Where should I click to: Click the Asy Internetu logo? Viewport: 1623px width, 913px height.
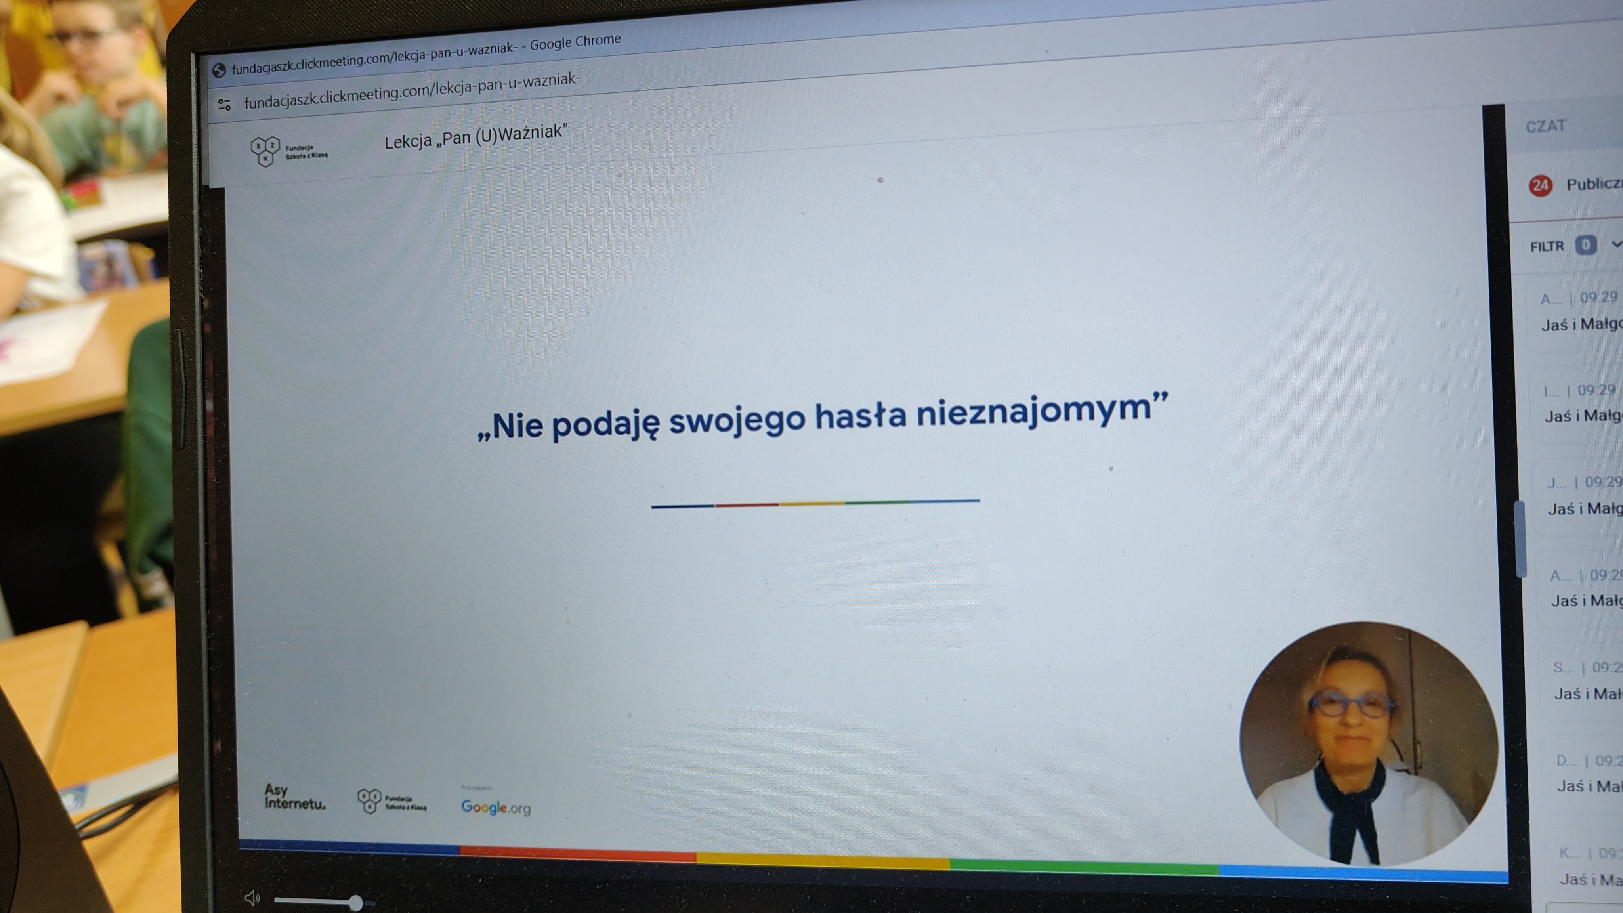pyautogui.click(x=294, y=797)
